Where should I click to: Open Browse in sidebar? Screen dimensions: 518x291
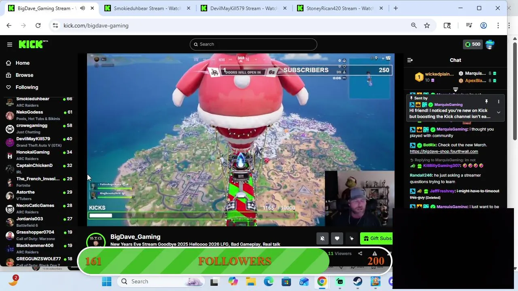(x=19, y=75)
